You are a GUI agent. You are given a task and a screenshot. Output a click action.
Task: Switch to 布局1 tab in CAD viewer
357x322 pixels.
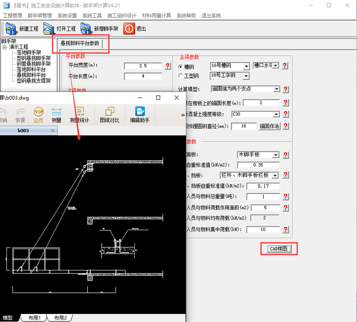coord(34,318)
